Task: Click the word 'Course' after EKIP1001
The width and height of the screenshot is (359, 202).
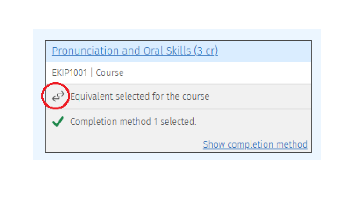Action: tap(109, 73)
